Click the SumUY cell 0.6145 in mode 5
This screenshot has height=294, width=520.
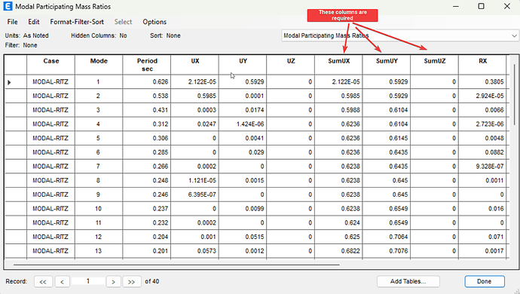(x=387, y=139)
